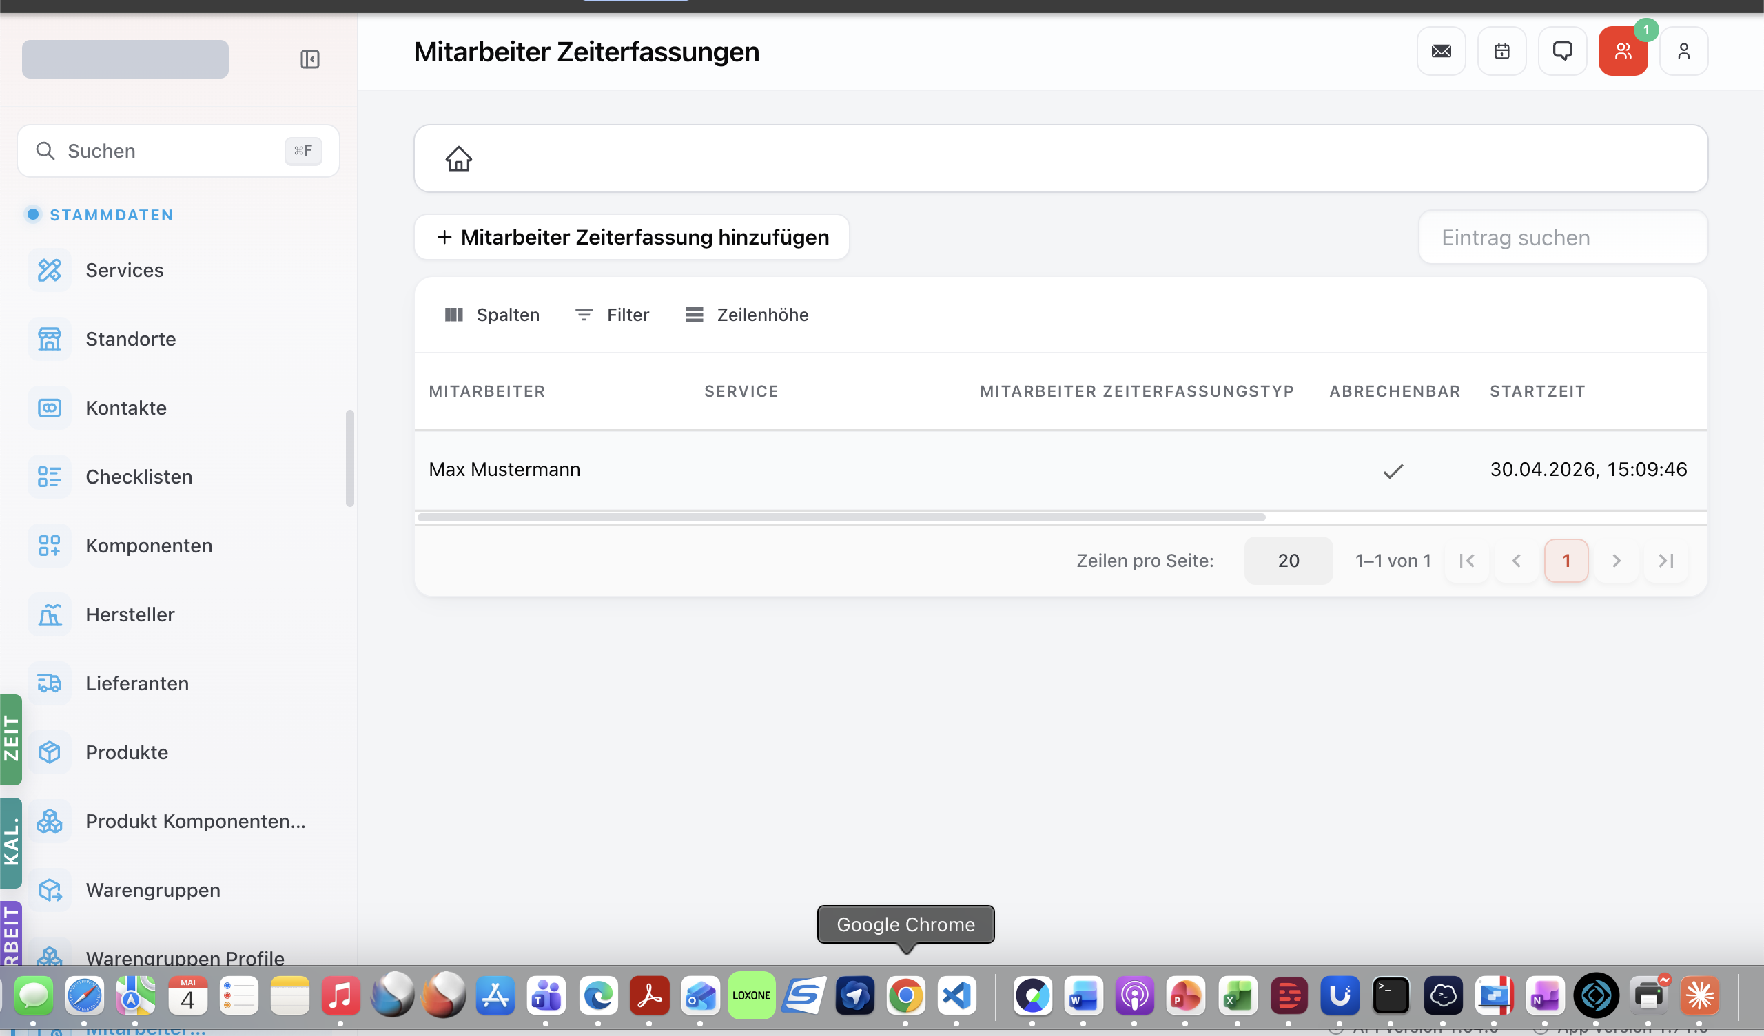Sort by the Mitarbeiter column header

[486, 391]
